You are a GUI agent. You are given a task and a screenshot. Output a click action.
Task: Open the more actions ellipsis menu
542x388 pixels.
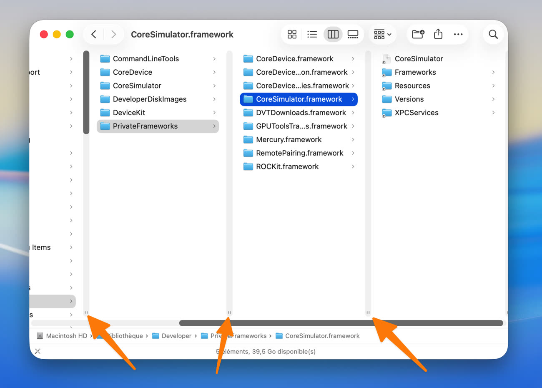tap(458, 34)
